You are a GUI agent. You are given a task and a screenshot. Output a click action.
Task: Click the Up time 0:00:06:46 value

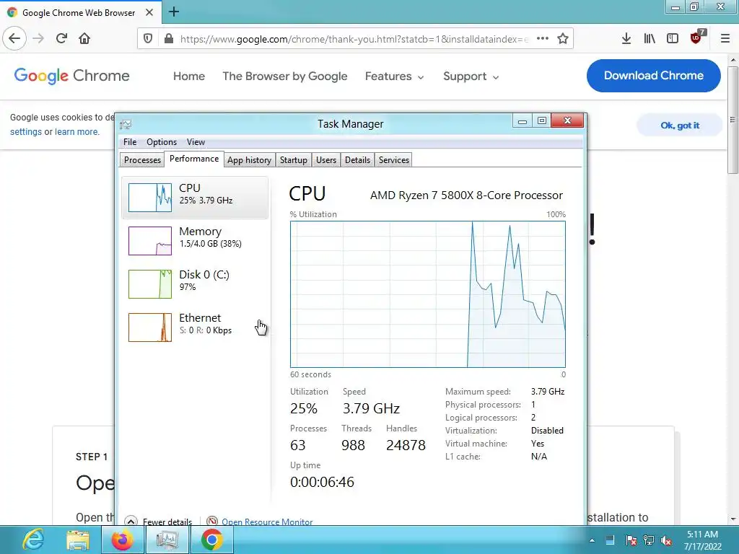pyautogui.click(x=322, y=482)
